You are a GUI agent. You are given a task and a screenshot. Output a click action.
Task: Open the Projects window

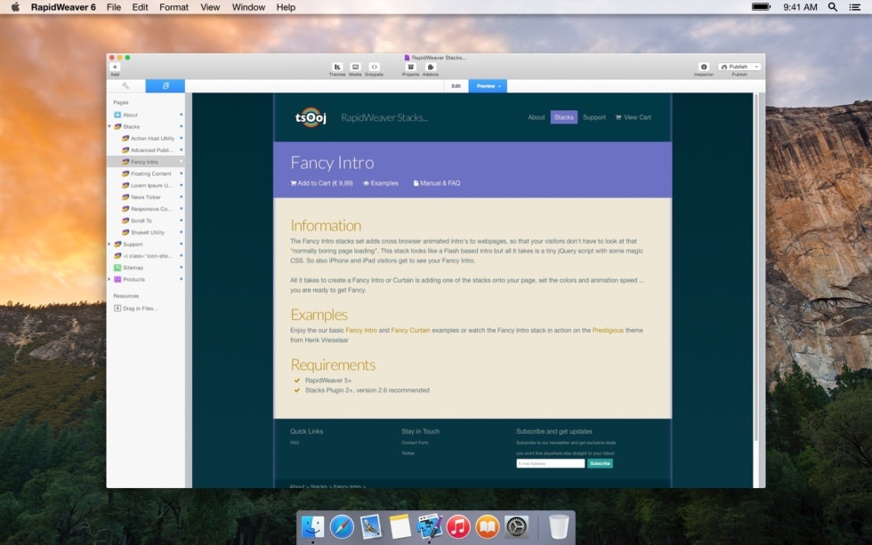pyautogui.click(x=410, y=67)
